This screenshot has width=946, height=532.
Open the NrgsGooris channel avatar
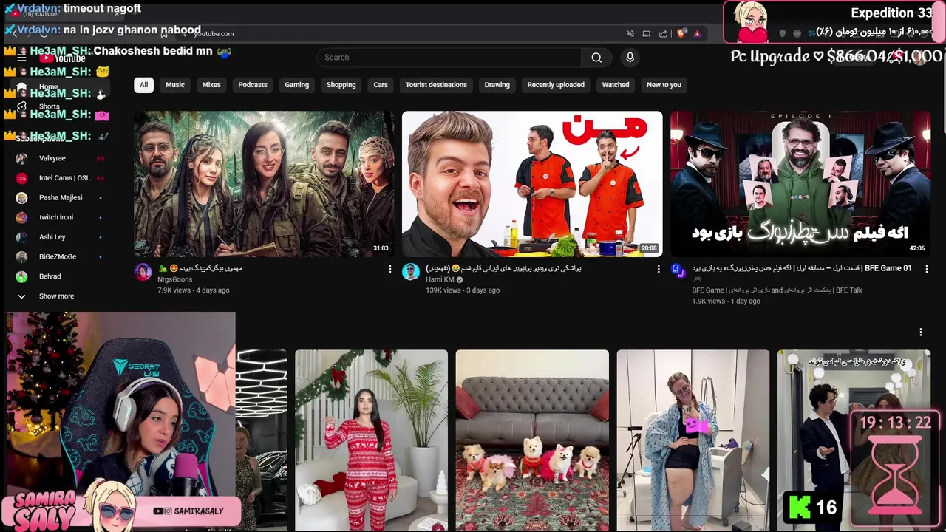tap(143, 272)
